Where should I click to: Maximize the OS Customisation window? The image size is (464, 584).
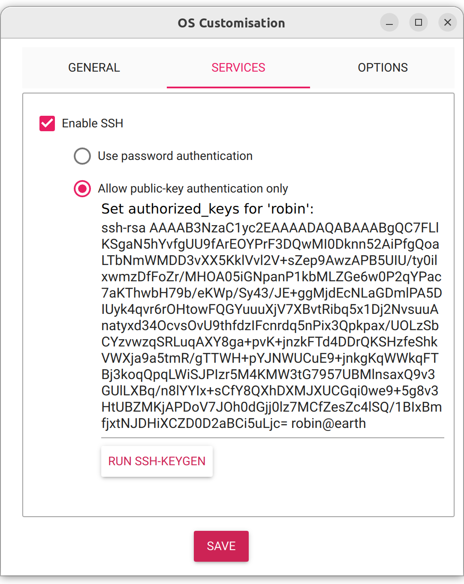(418, 22)
